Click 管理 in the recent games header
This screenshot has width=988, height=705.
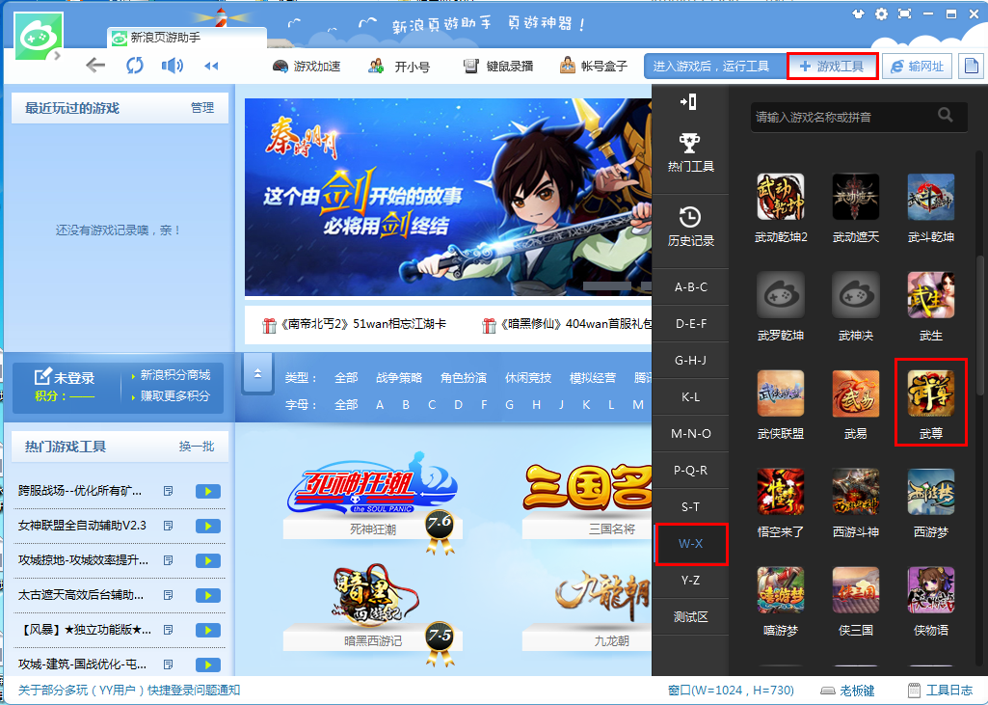pyautogui.click(x=202, y=108)
